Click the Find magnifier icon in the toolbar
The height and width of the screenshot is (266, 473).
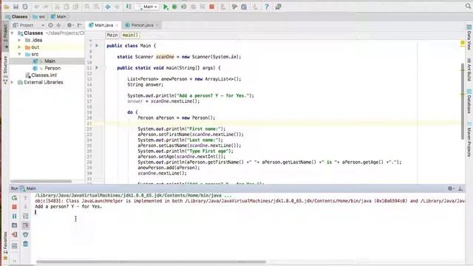pyautogui.click(x=87, y=7)
